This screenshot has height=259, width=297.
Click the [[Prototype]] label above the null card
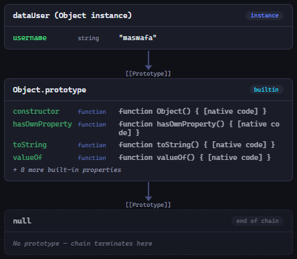click(x=148, y=205)
